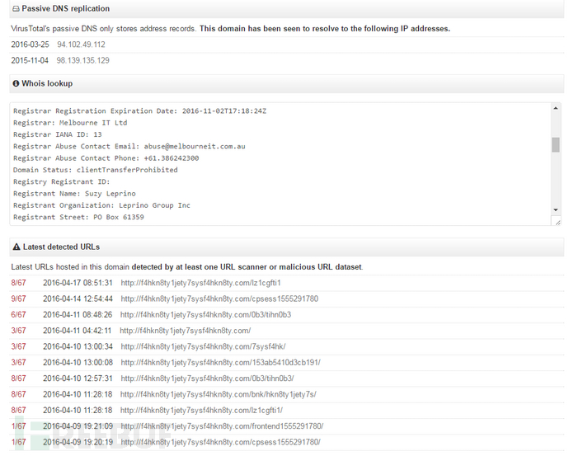This screenshot has height=456, width=569.
Task: Click timestamp 2016-04-17 08:51:31
Action: coord(78,283)
